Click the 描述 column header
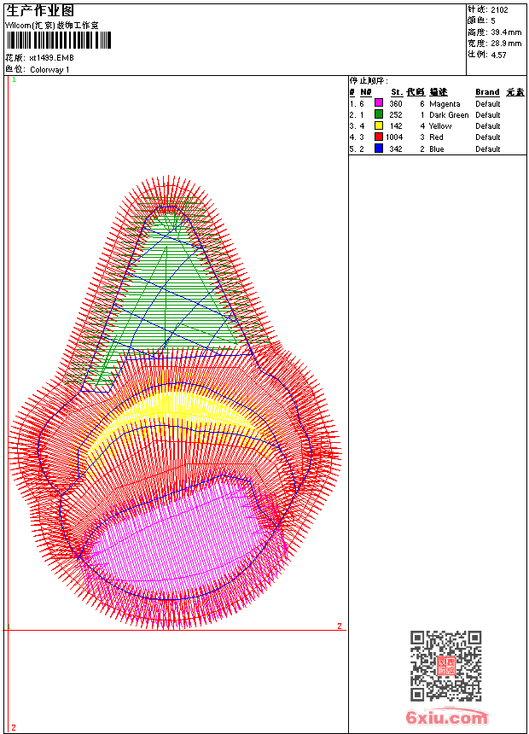529x734 pixels. pyautogui.click(x=438, y=92)
